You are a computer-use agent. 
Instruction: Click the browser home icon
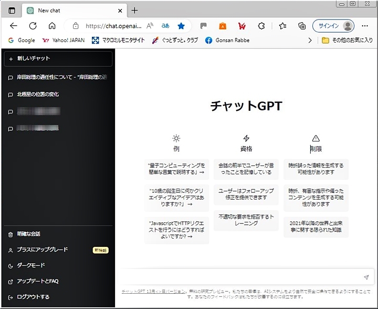pos(52,26)
